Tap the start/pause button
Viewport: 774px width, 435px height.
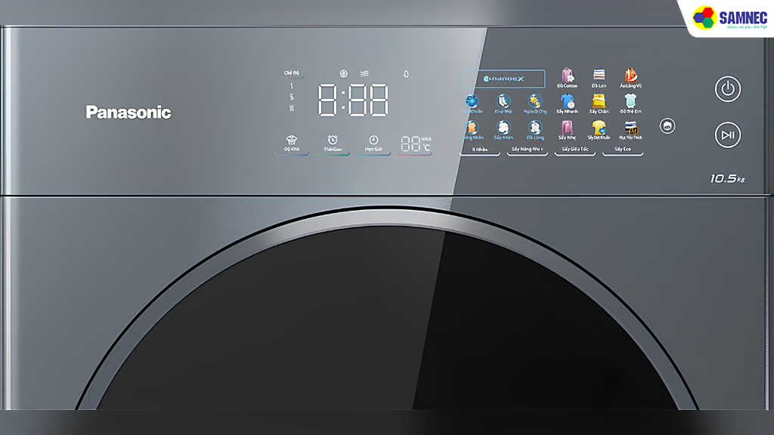click(728, 134)
